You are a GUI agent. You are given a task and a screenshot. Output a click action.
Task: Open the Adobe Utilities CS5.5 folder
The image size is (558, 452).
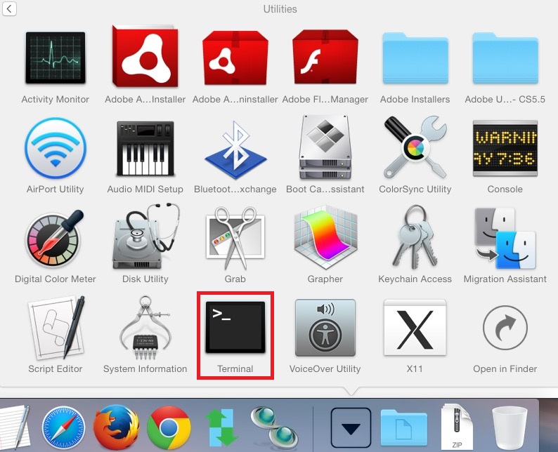505,58
